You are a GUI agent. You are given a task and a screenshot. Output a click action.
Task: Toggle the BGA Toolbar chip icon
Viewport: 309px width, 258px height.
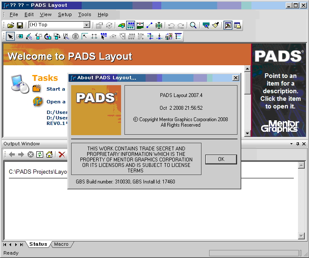(159, 25)
